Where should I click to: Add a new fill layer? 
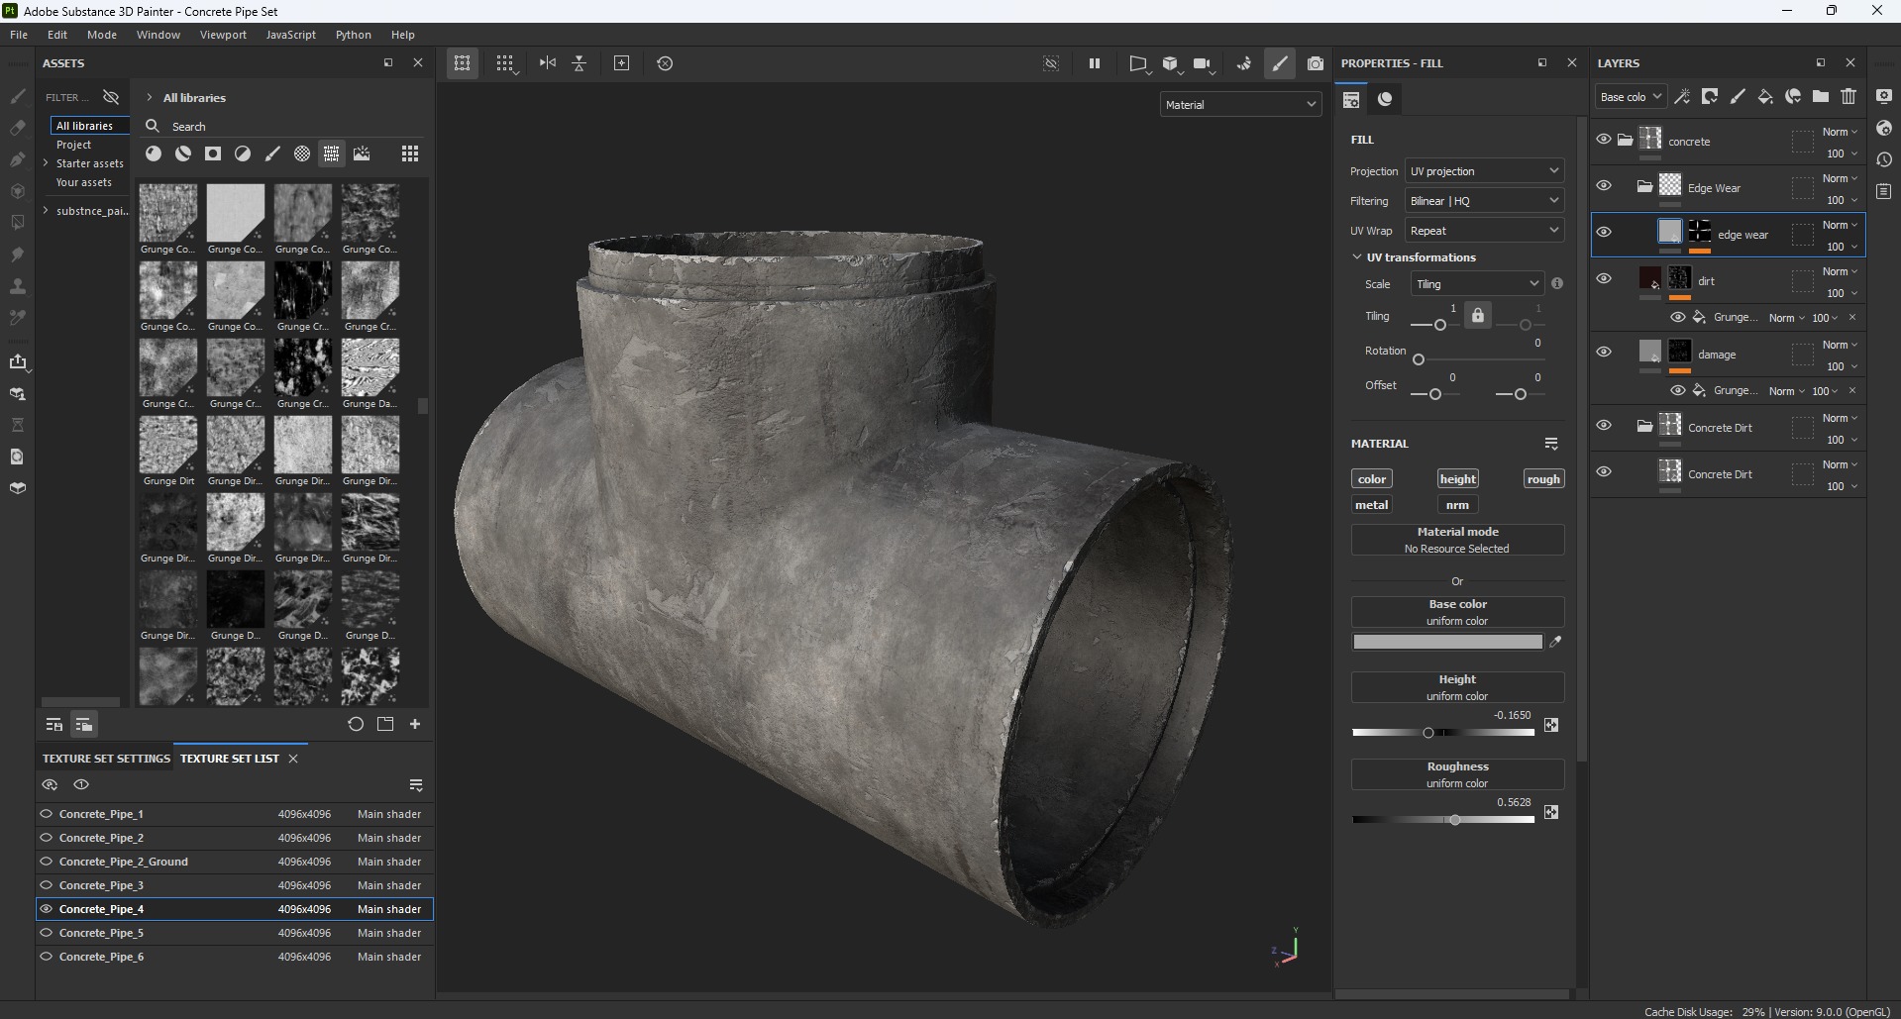pyautogui.click(x=1765, y=96)
